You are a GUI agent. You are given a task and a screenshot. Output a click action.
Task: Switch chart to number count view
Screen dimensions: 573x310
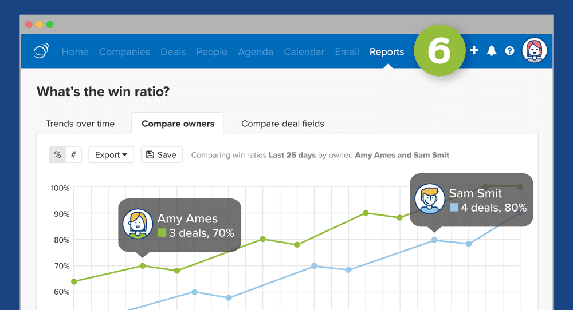coord(73,155)
